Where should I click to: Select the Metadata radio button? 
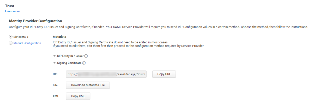pos(11,37)
